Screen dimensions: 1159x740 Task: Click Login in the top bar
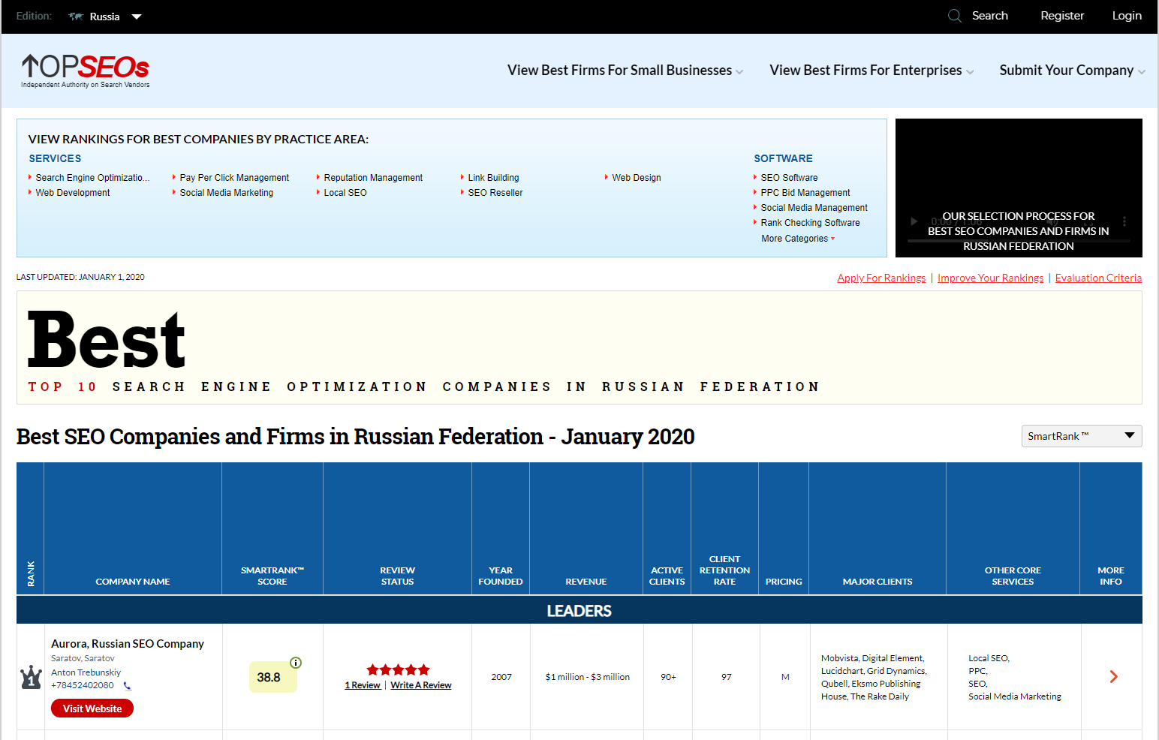point(1127,16)
